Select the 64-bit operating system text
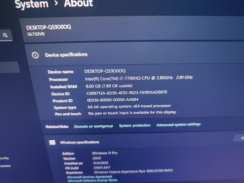This screenshot has height=183, width=244. coord(129,106)
